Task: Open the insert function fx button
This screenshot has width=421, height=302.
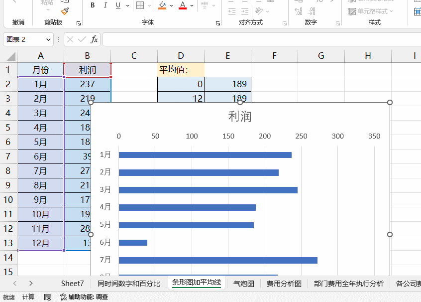Action: (x=94, y=39)
